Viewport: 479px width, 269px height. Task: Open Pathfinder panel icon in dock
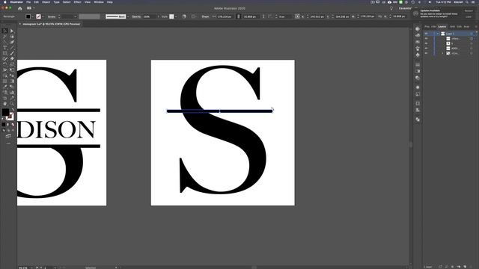pyautogui.click(x=418, y=120)
